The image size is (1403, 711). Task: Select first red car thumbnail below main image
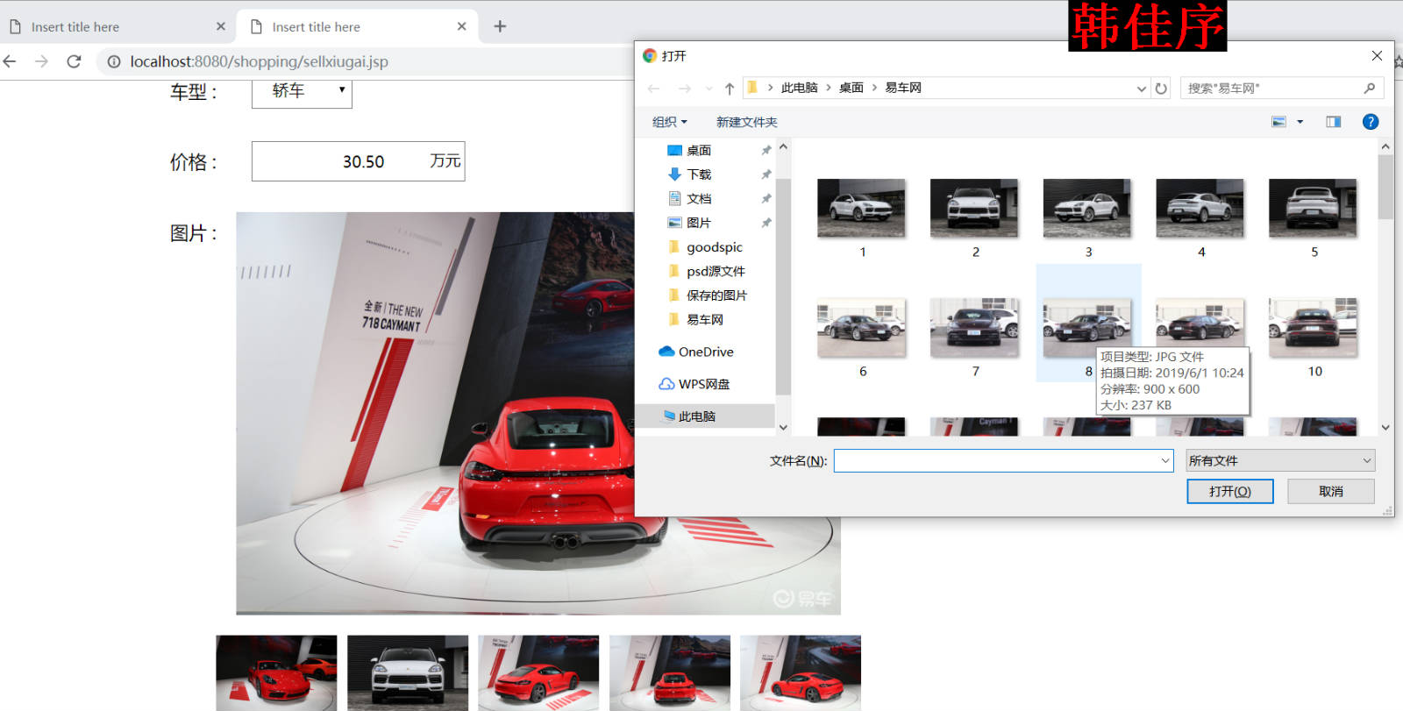point(276,672)
